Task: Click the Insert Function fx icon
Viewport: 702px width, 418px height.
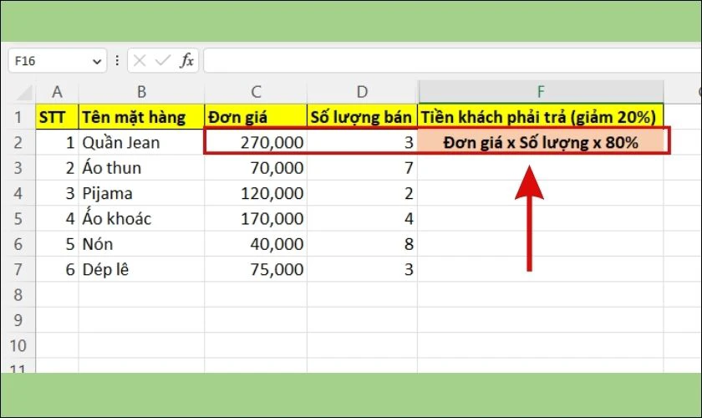Action: tap(186, 60)
